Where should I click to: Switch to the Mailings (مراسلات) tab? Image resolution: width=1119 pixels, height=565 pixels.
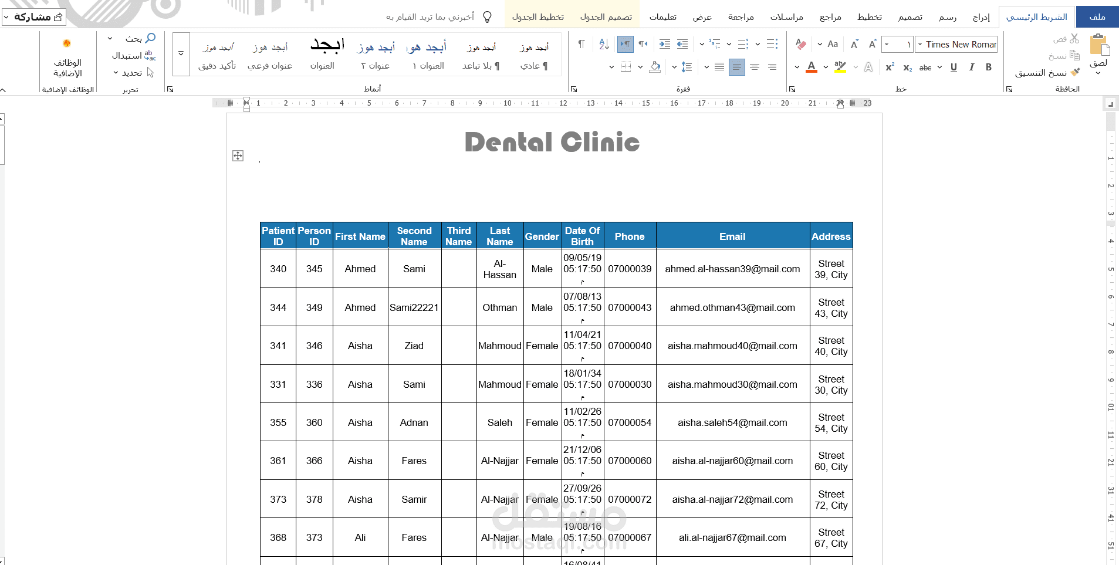pos(786,17)
